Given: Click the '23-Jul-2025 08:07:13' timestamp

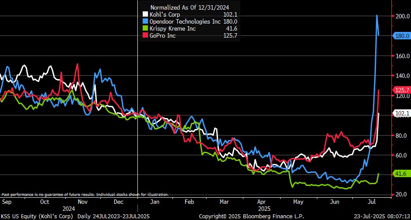Looking at the screenshot, I should (382, 217).
